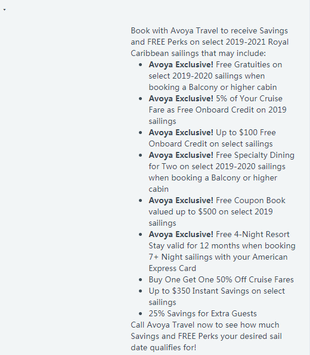Click the 'Book with Avoya Travel' intro paragraph
Screen dimensions: 310x355
tap(210, 42)
